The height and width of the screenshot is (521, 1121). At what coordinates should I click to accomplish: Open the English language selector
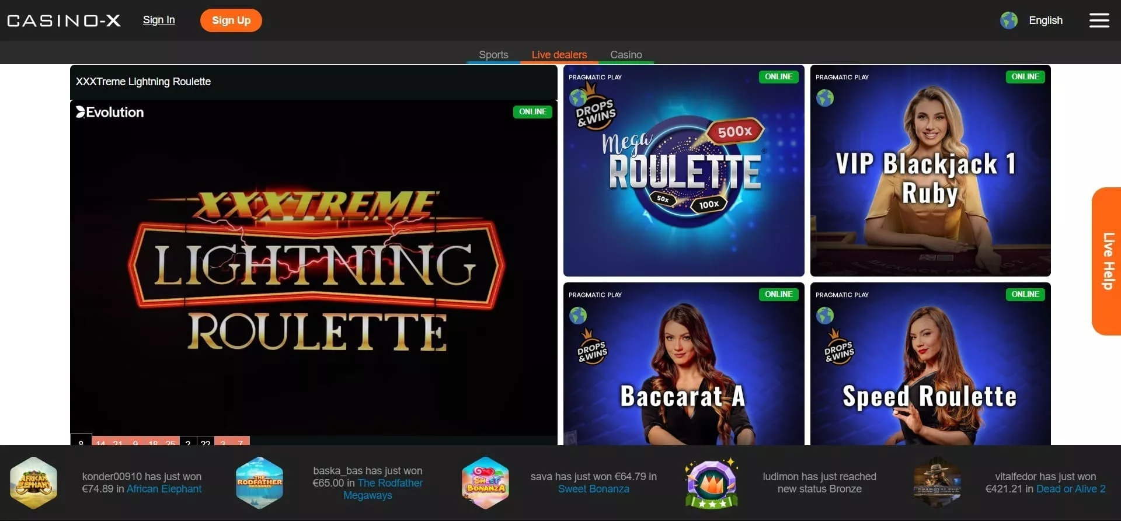[x=1045, y=20]
